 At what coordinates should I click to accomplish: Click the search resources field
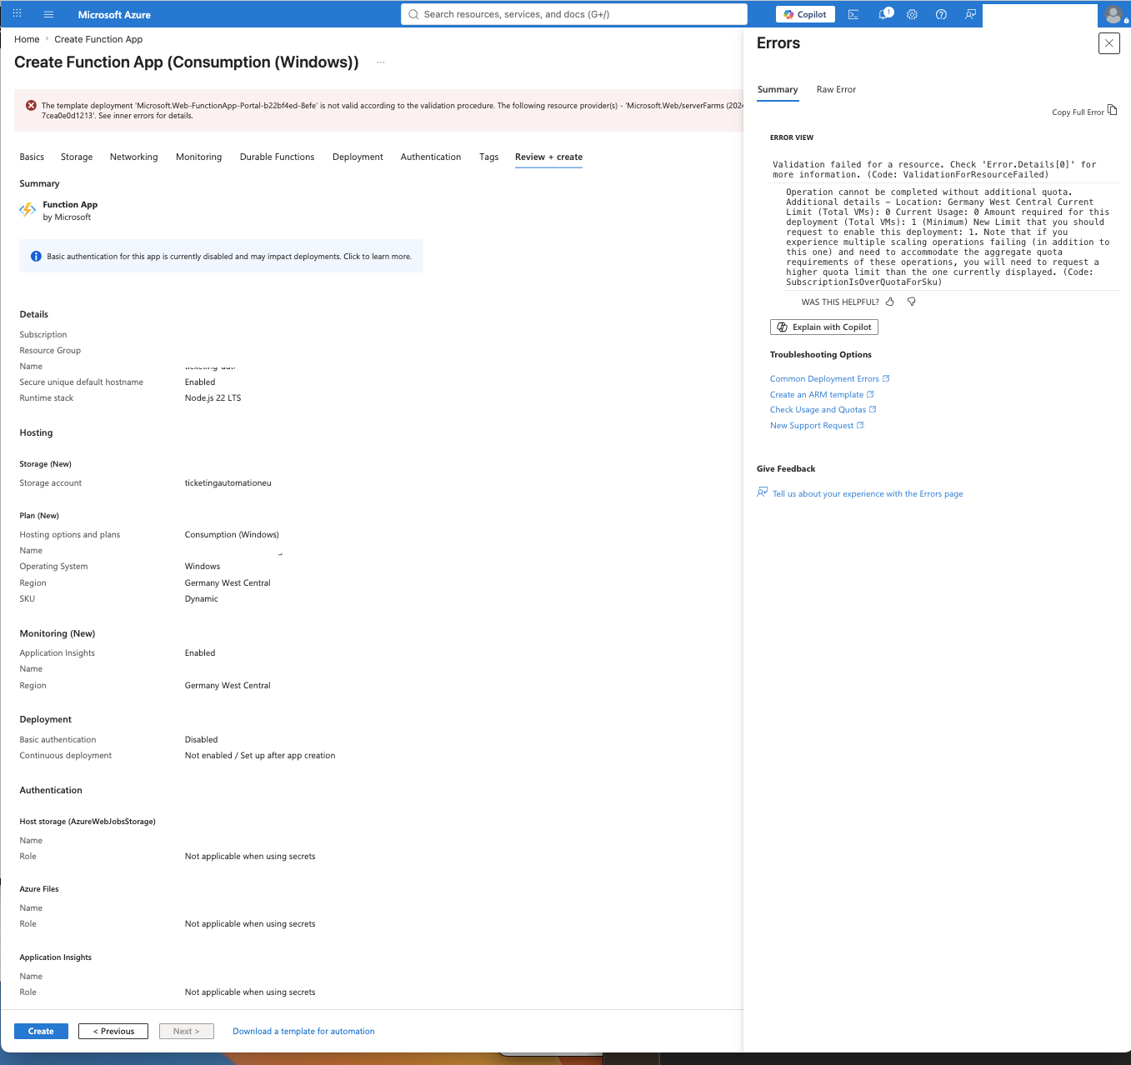click(x=574, y=14)
